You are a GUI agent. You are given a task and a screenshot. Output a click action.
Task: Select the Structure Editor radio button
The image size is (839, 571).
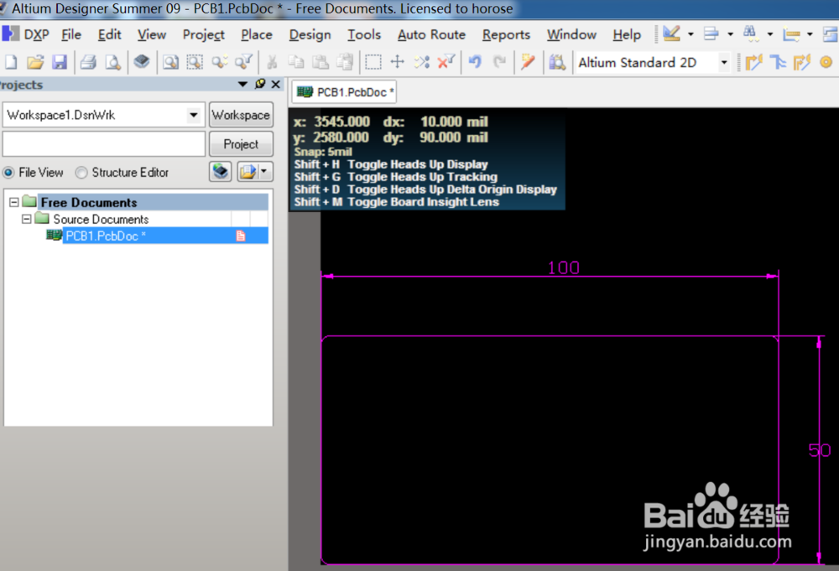[x=81, y=173]
